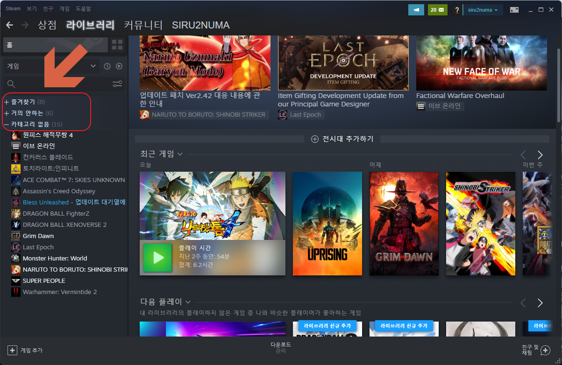Open the 도움말 menu
The height and width of the screenshot is (365, 562).
click(x=83, y=8)
